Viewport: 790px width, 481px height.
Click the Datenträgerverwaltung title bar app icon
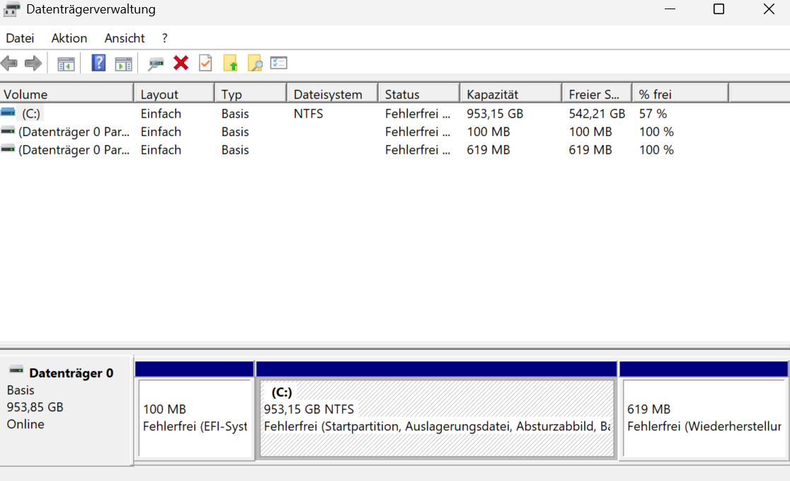(x=12, y=9)
